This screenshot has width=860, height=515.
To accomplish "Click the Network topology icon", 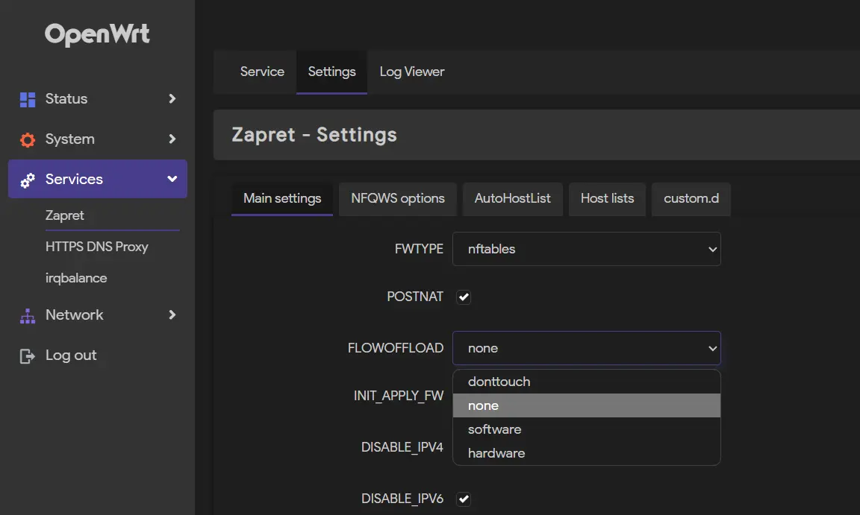I will tap(28, 316).
